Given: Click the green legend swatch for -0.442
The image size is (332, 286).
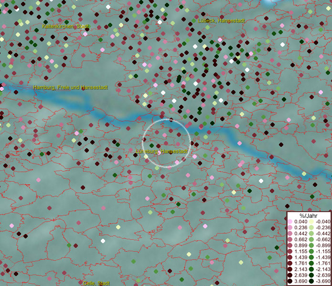Looking at the screenshot, I should 311,234.
